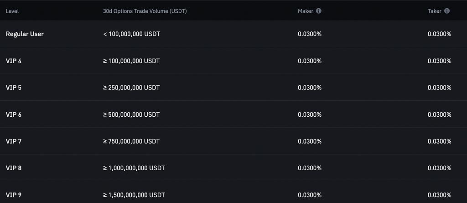Select the VIP 7 level label
The height and width of the screenshot is (203, 467).
tap(14, 141)
